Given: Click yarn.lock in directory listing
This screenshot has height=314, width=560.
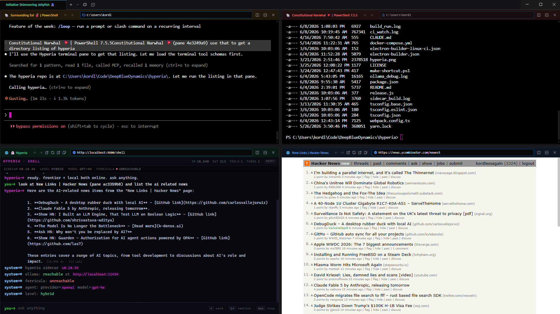Looking at the screenshot, I should (380, 126).
